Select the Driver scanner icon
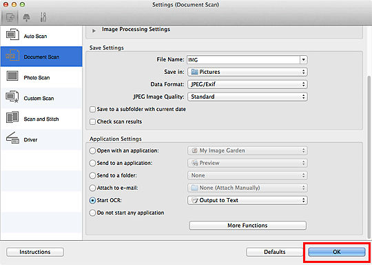Viewport: 372px width, 265px height. pyautogui.click(x=12, y=138)
